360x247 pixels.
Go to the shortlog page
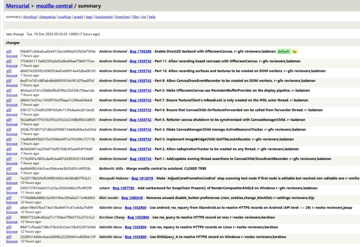coord(31,17)
